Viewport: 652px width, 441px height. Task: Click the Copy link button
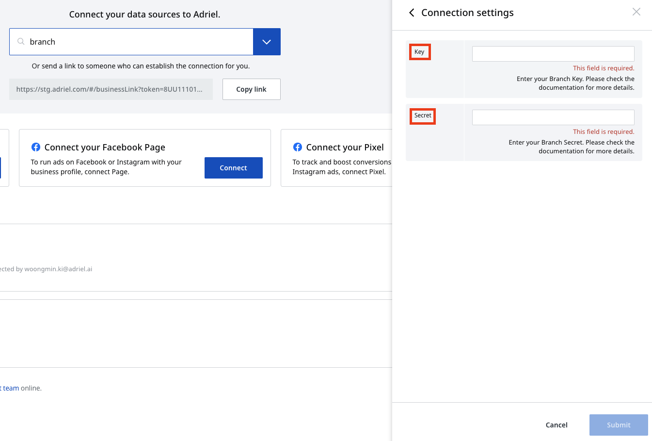(x=251, y=89)
